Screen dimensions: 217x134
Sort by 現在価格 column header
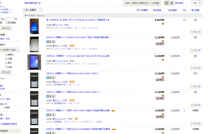click(x=157, y=10)
